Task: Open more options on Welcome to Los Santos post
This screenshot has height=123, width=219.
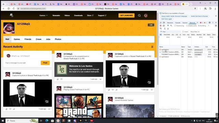Action: click(x=100, y=79)
